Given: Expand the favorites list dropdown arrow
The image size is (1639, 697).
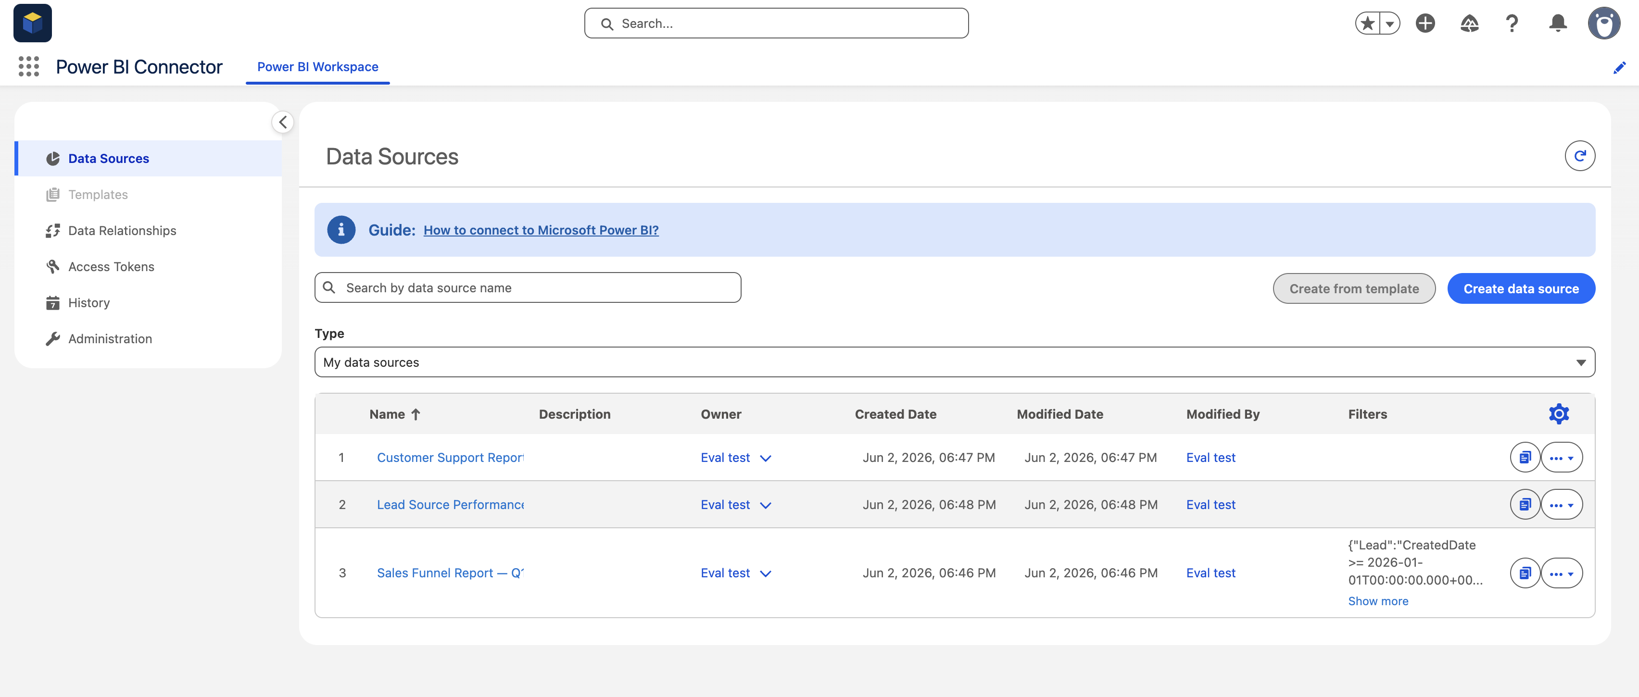Looking at the screenshot, I should [1389, 24].
